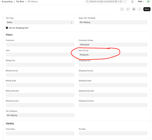Toggle Use for Shopping Cart checkbox

7,28
